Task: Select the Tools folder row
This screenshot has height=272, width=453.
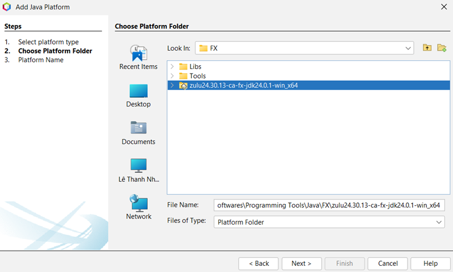Action: coord(309,76)
